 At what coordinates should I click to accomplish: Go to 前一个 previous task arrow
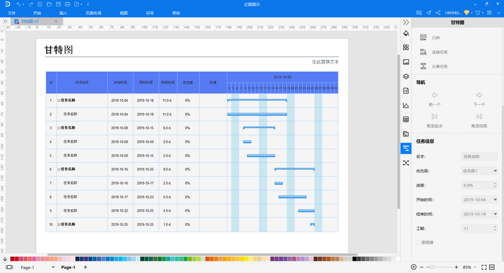pos(434,96)
